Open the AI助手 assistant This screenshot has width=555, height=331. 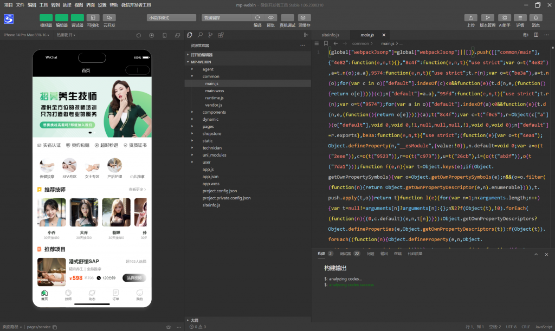tap(504, 18)
